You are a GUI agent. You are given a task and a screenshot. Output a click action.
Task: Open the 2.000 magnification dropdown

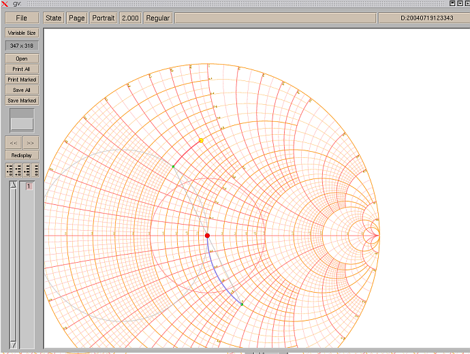click(x=130, y=18)
